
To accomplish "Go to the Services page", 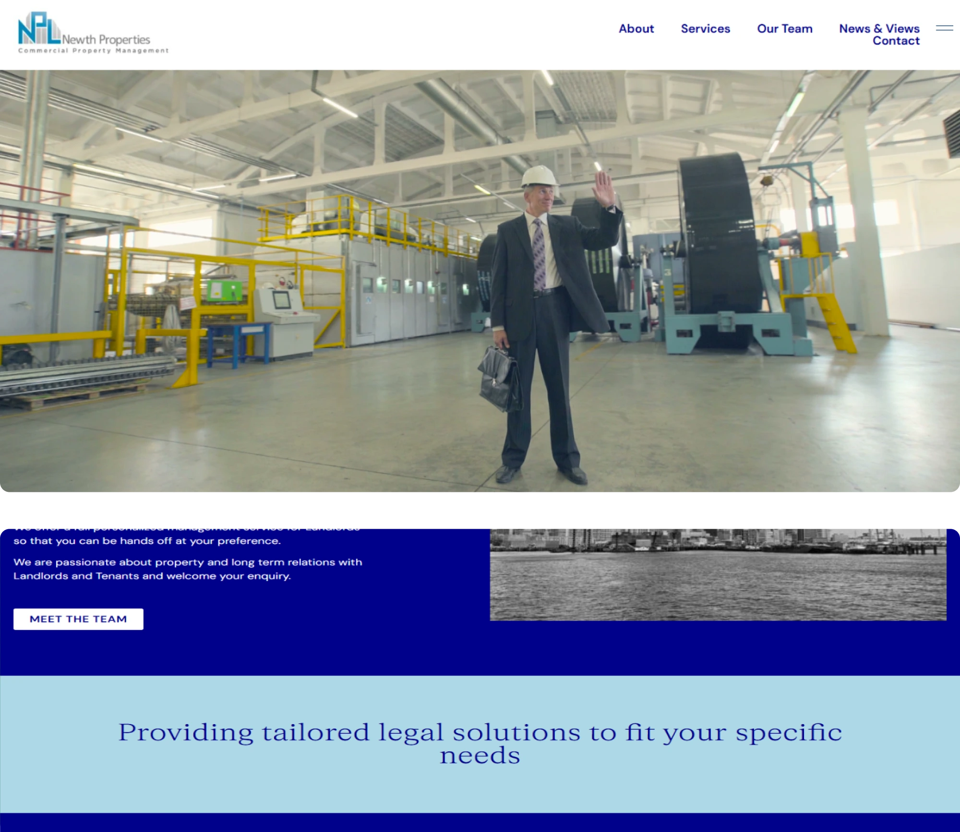I will (705, 29).
